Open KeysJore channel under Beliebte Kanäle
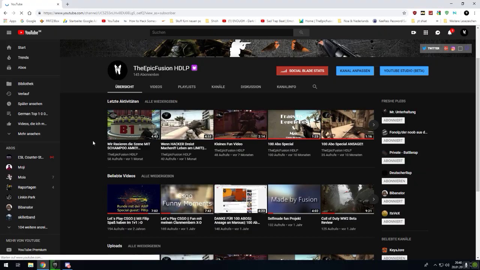 [396, 250]
